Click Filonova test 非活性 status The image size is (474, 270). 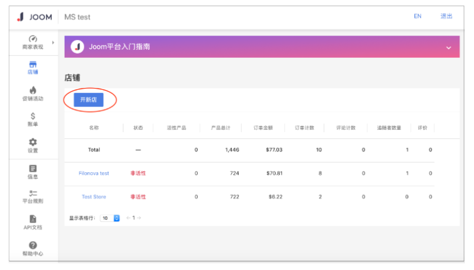tap(138, 173)
